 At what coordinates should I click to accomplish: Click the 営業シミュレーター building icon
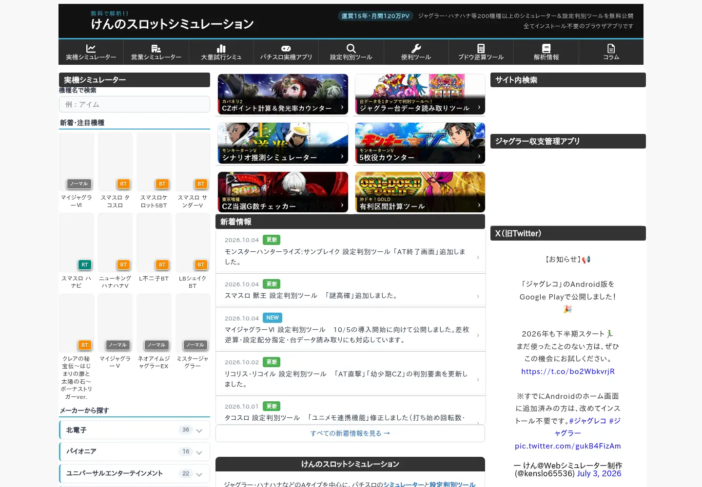(156, 48)
